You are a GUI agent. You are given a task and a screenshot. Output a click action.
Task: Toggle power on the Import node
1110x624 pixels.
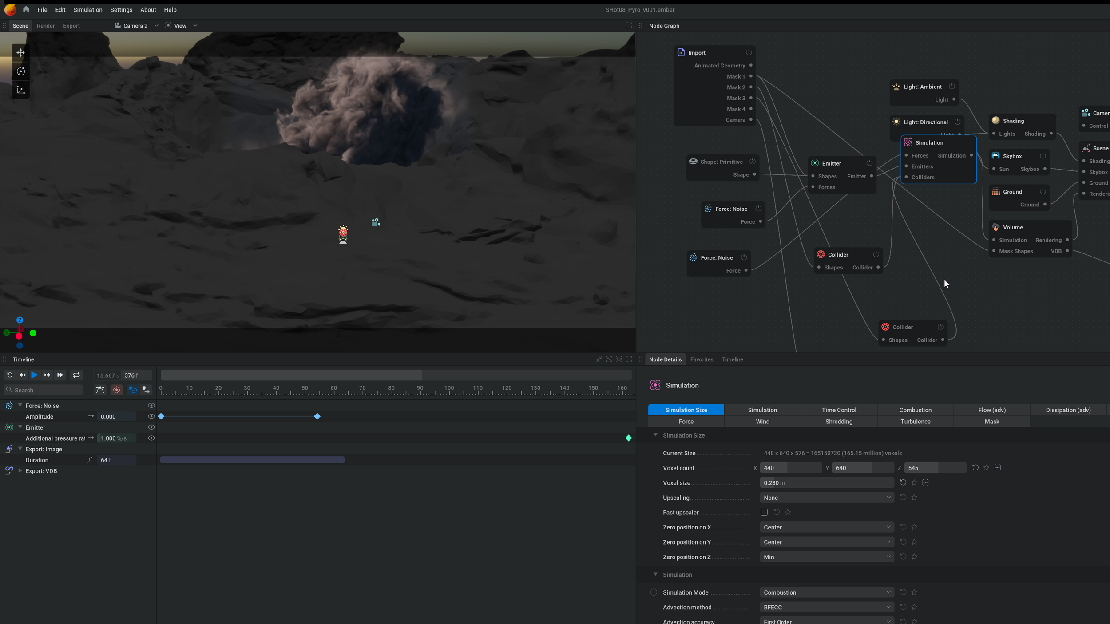749,52
